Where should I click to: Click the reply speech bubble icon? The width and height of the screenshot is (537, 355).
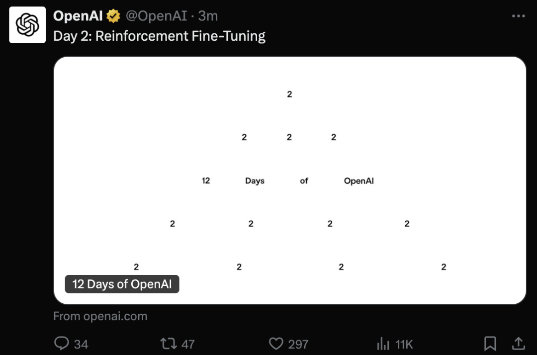point(61,344)
